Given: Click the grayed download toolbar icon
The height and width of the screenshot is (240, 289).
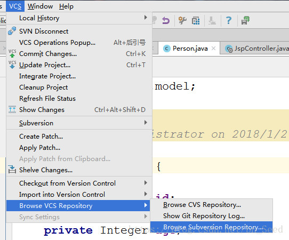Looking at the screenshot, I should point(212,20).
